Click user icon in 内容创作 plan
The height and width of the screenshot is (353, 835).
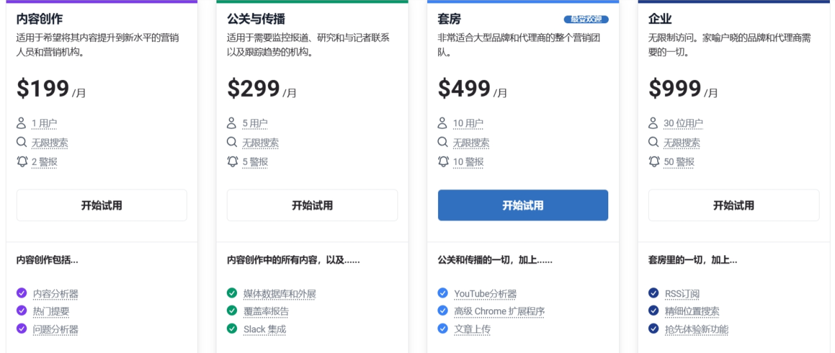tap(21, 123)
